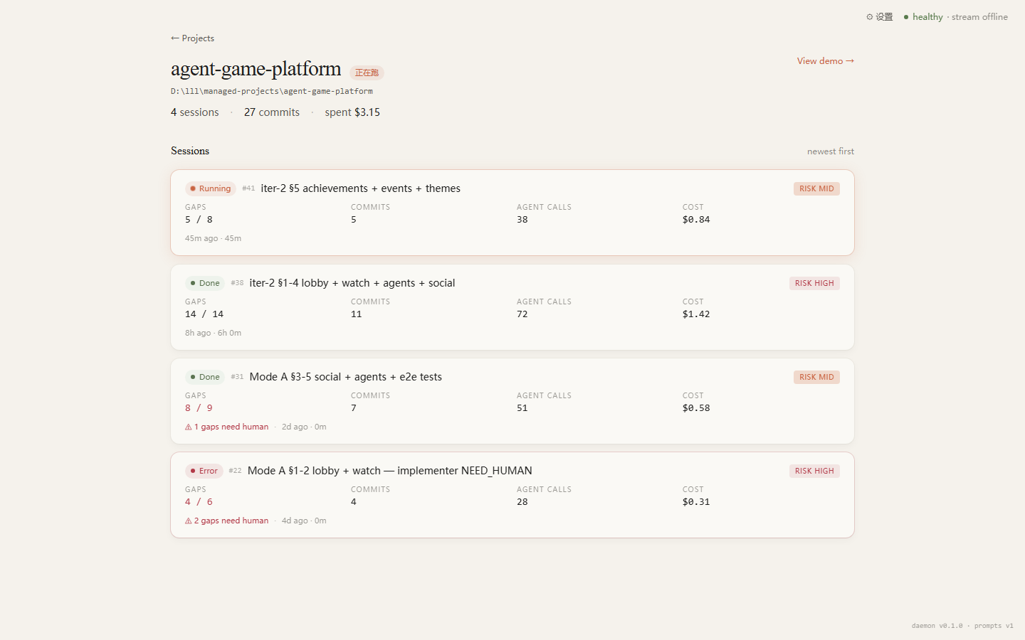Click cost value $0.84

[x=696, y=220]
